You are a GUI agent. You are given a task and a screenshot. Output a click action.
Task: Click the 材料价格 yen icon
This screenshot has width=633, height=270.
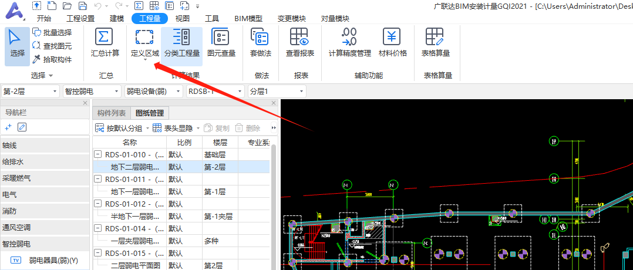(x=392, y=37)
